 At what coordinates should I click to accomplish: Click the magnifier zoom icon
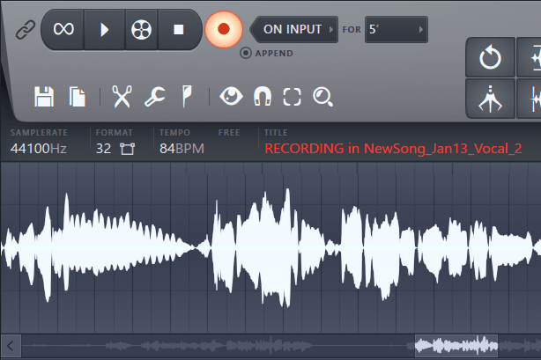(322, 97)
